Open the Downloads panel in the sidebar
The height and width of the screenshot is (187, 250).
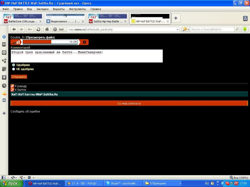click(x=4, y=77)
